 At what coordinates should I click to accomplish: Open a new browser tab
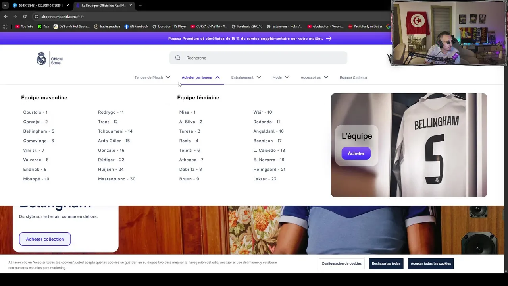point(140,6)
